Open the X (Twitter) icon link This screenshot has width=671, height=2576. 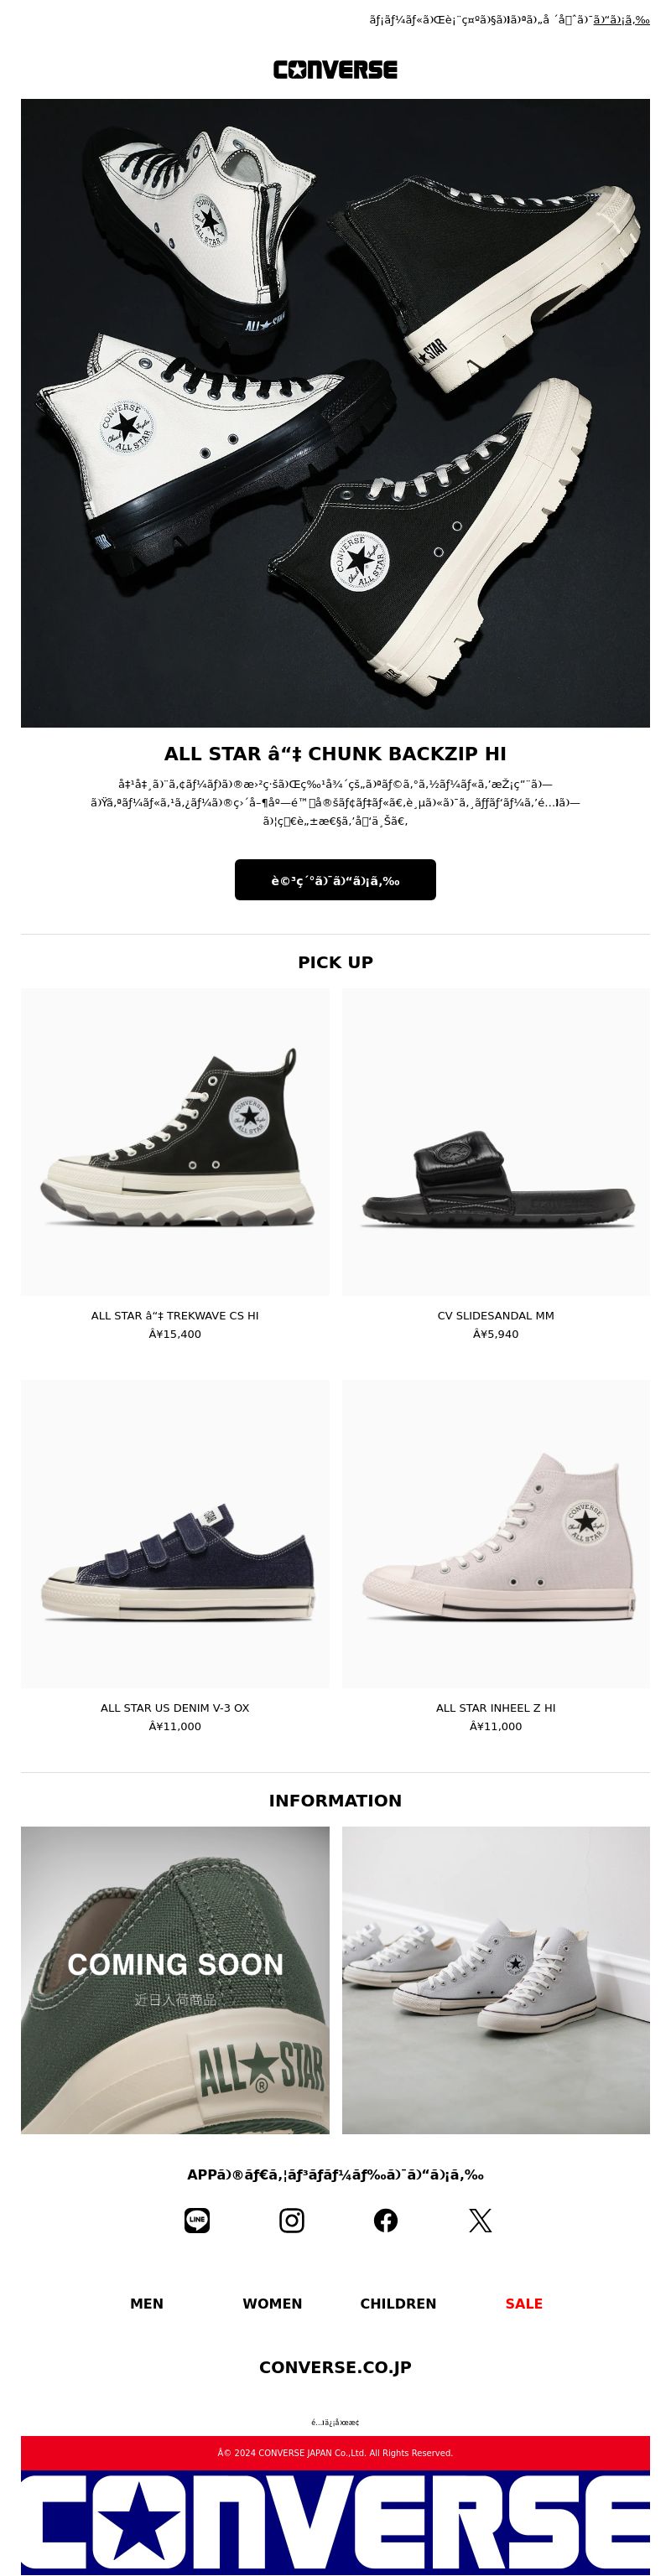tap(480, 2220)
